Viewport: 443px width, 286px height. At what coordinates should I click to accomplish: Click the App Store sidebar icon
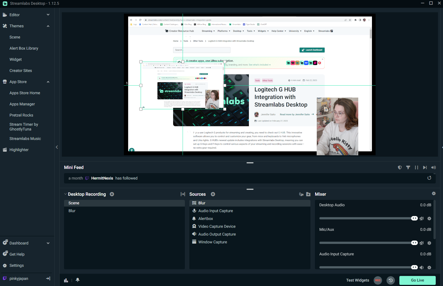click(x=5, y=82)
